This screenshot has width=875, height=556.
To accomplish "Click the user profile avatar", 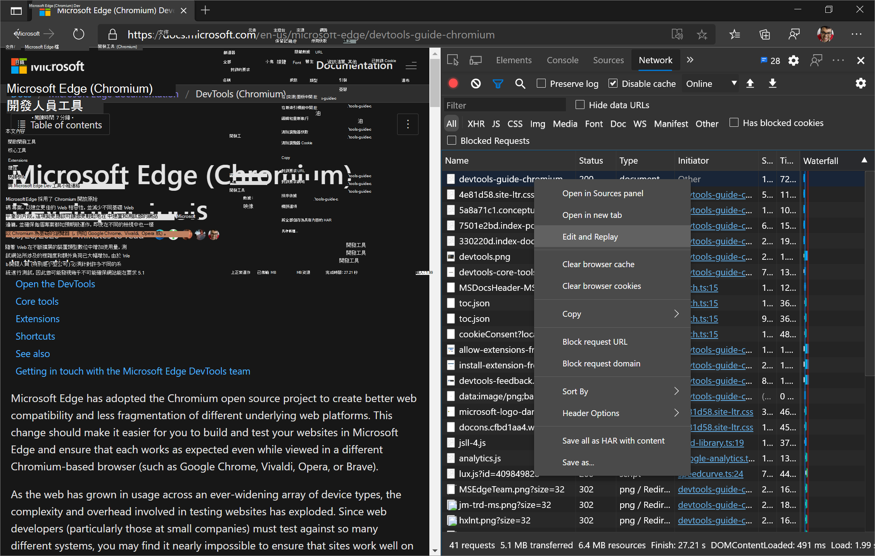I will pyautogui.click(x=825, y=35).
